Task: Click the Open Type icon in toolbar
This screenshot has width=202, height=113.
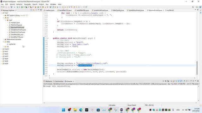Action: pyautogui.click(x=43, y=7)
